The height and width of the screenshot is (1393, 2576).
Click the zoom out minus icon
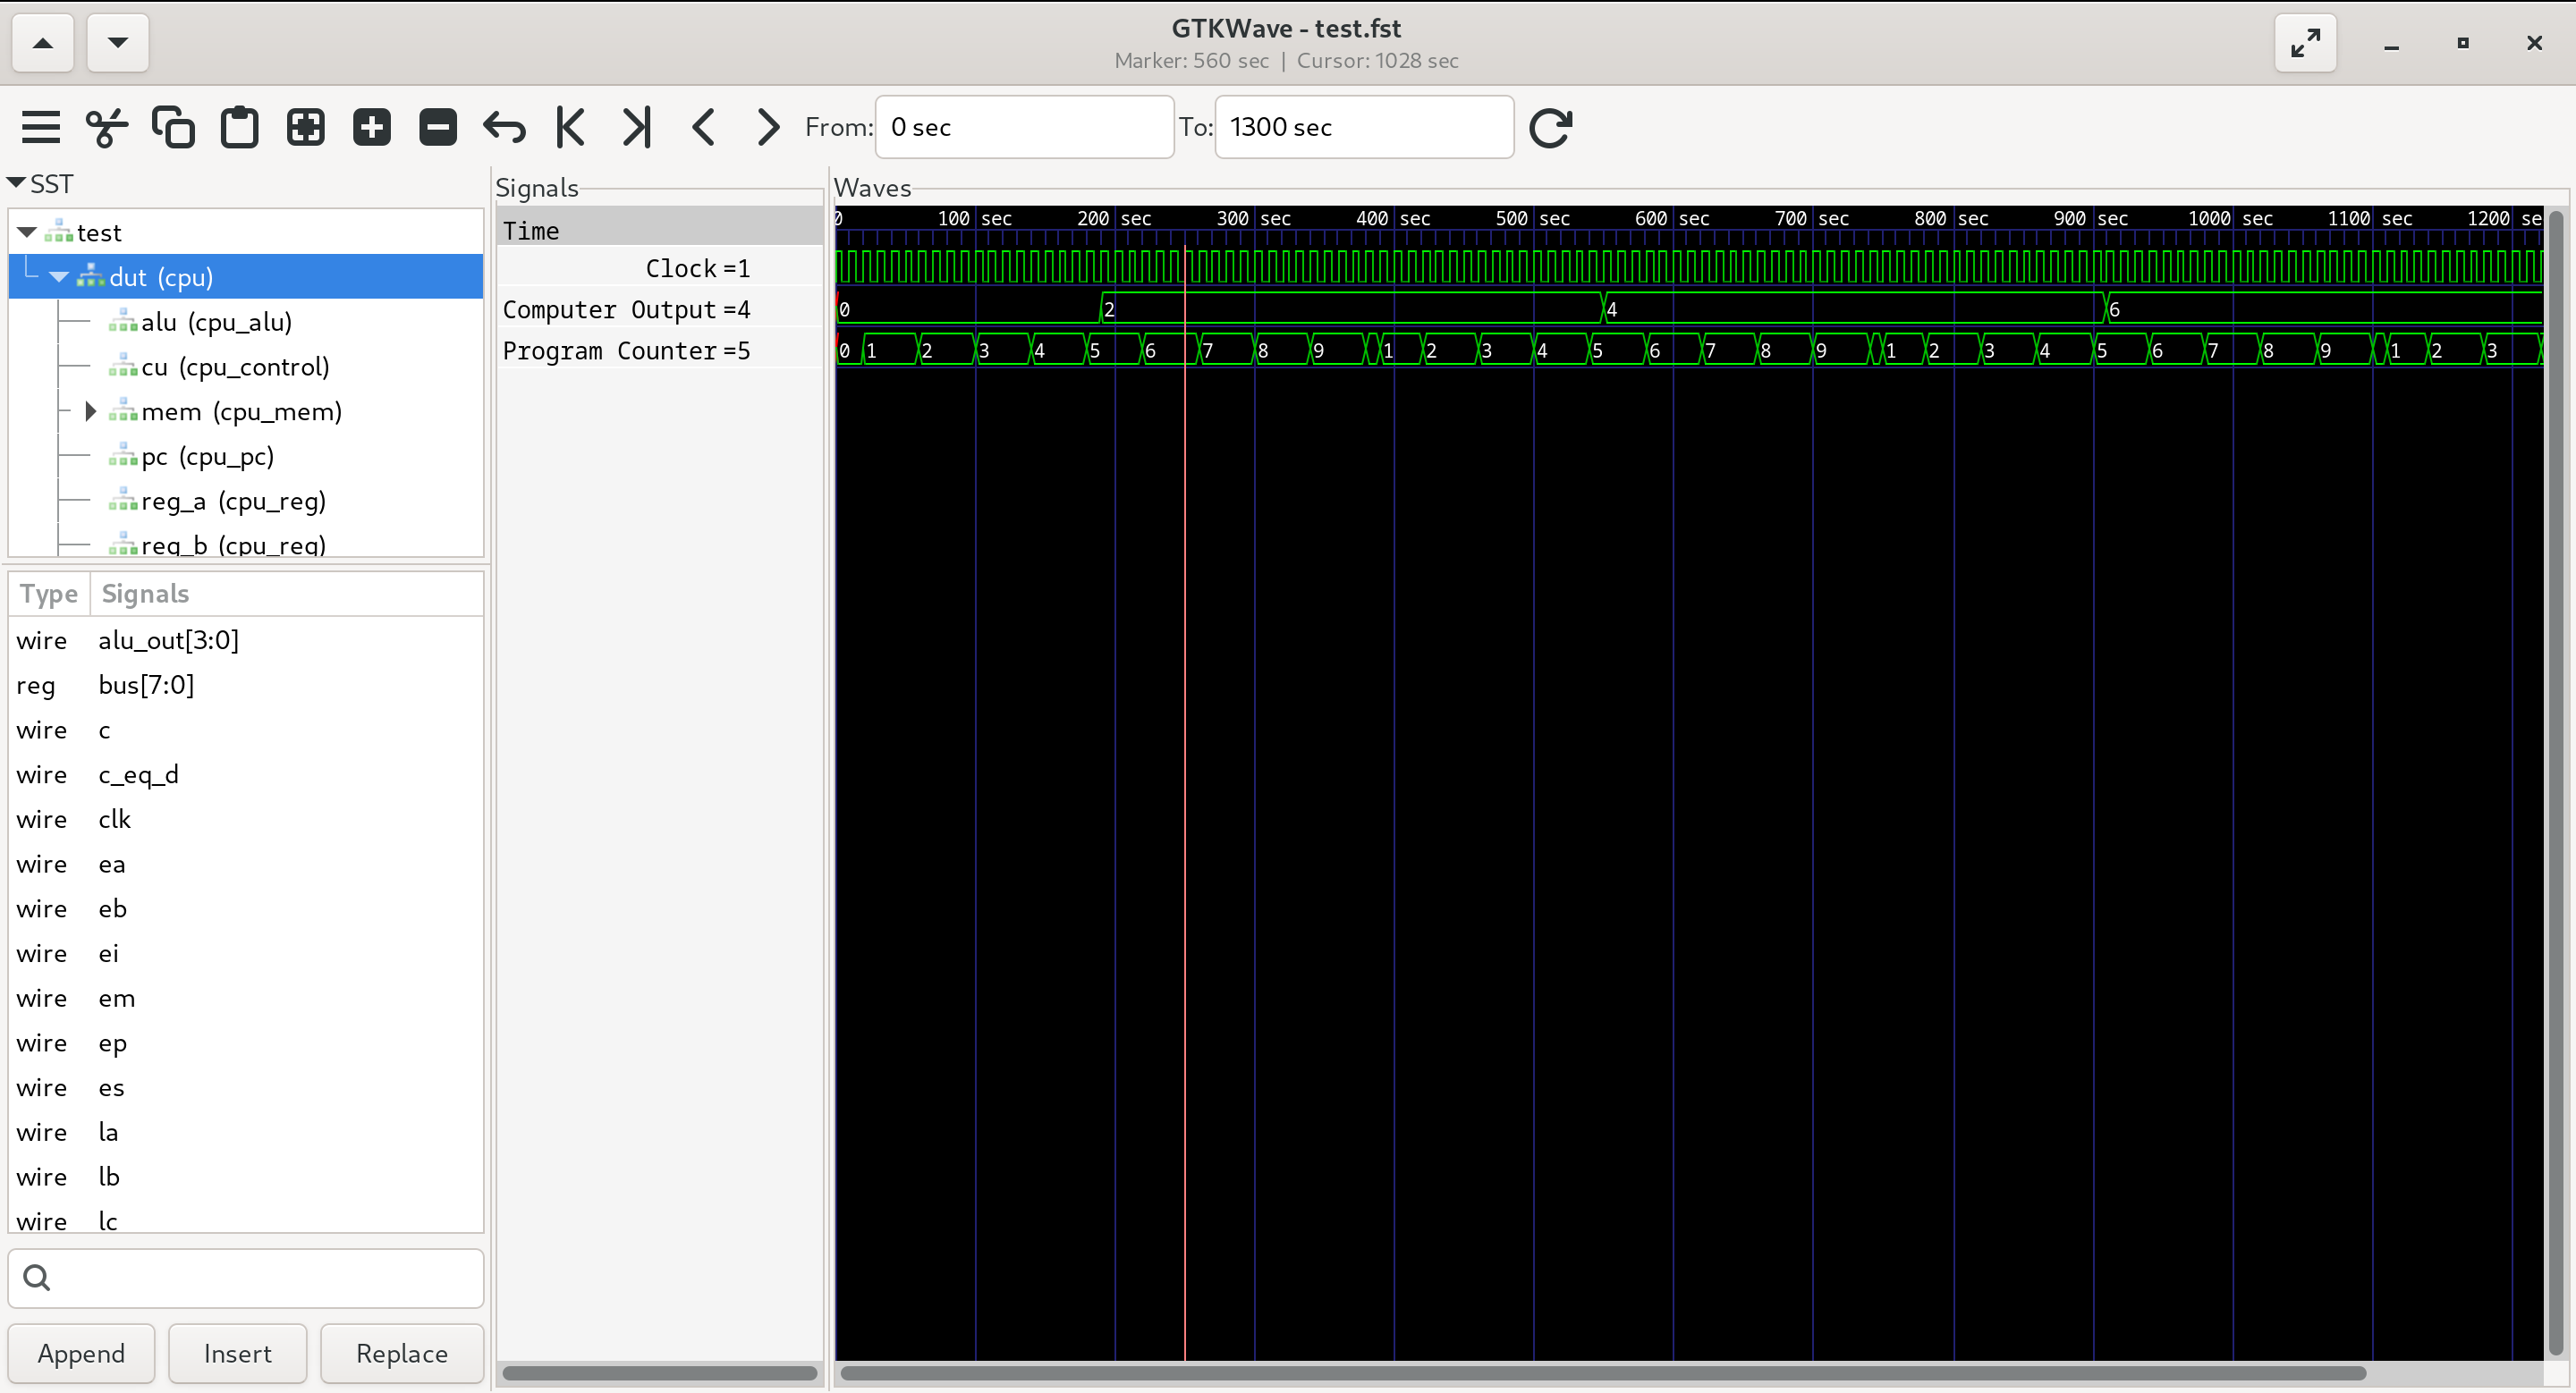pyautogui.click(x=437, y=127)
